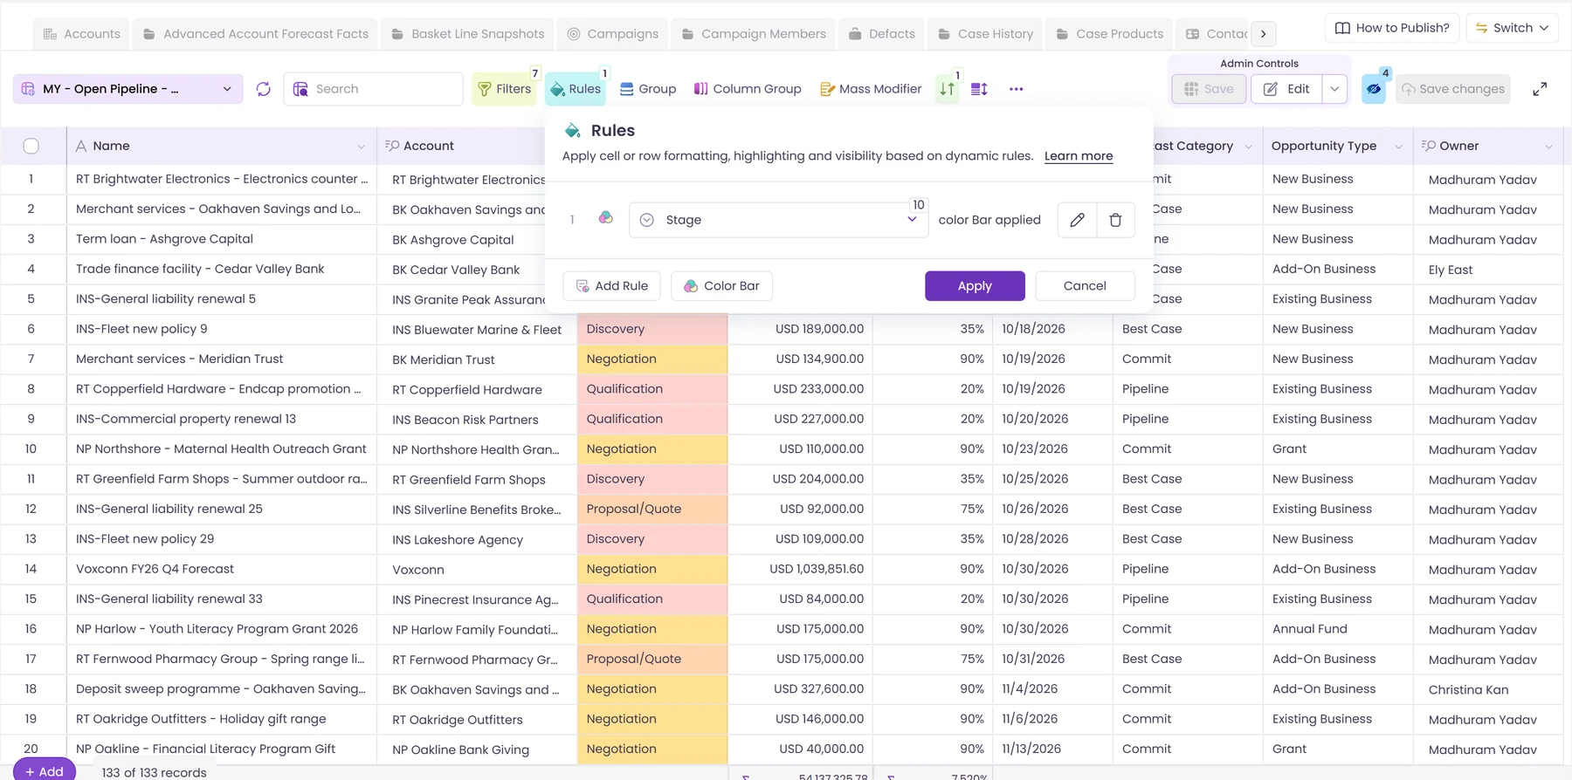This screenshot has height=780, width=1572.
Task: Cancel the Rules dialog
Action: [x=1085, y=286]
